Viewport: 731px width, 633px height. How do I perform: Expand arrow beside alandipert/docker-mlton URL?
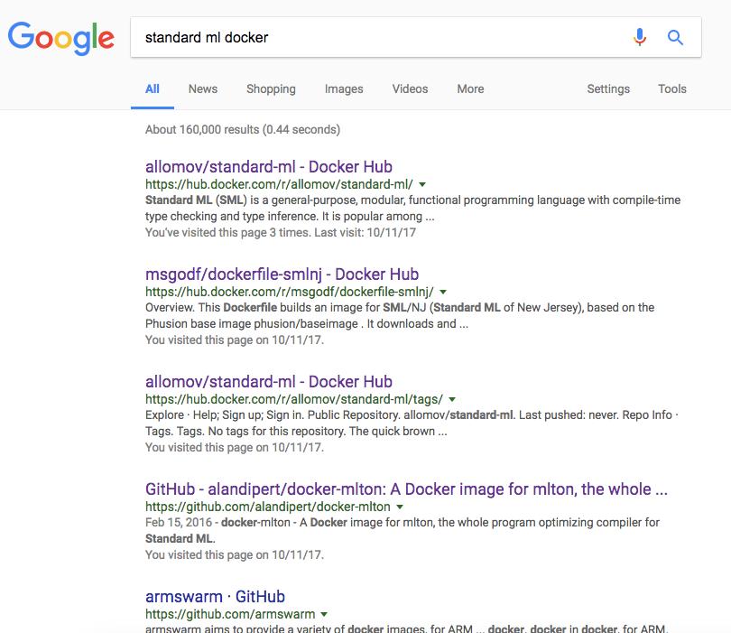(400, 507)
